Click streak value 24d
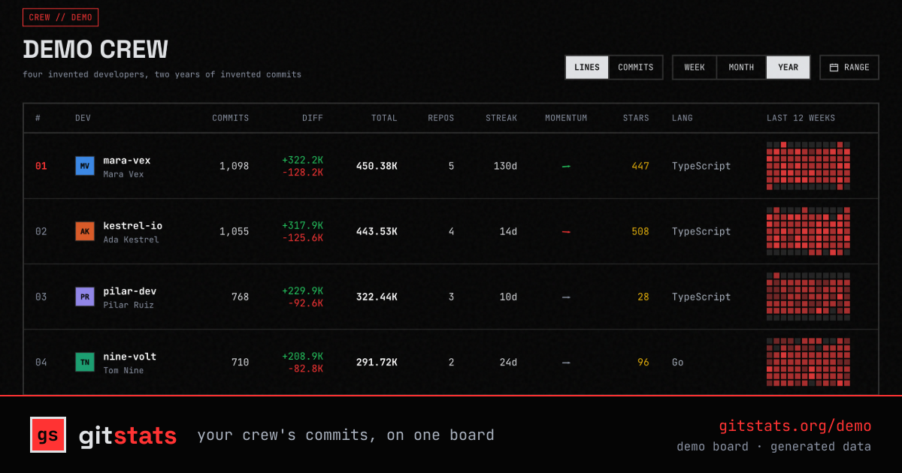Viewport: 902px width, 473px height. coord(508,362)
